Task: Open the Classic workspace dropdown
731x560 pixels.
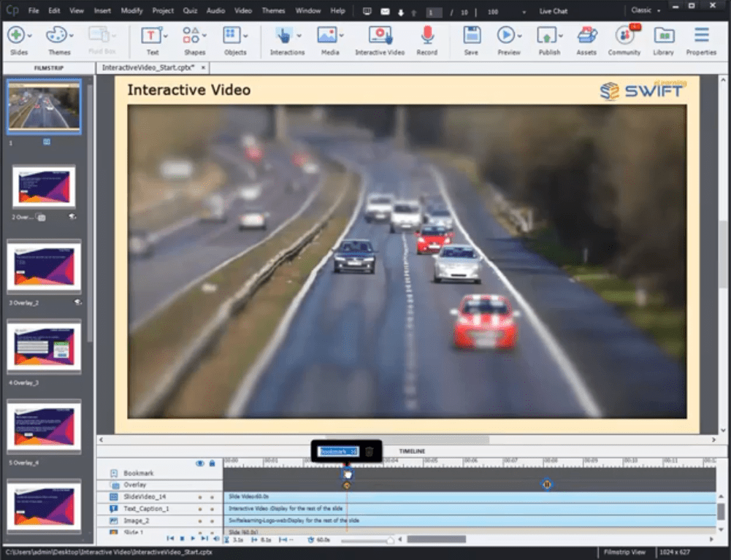Action: (x=646, y=11)
